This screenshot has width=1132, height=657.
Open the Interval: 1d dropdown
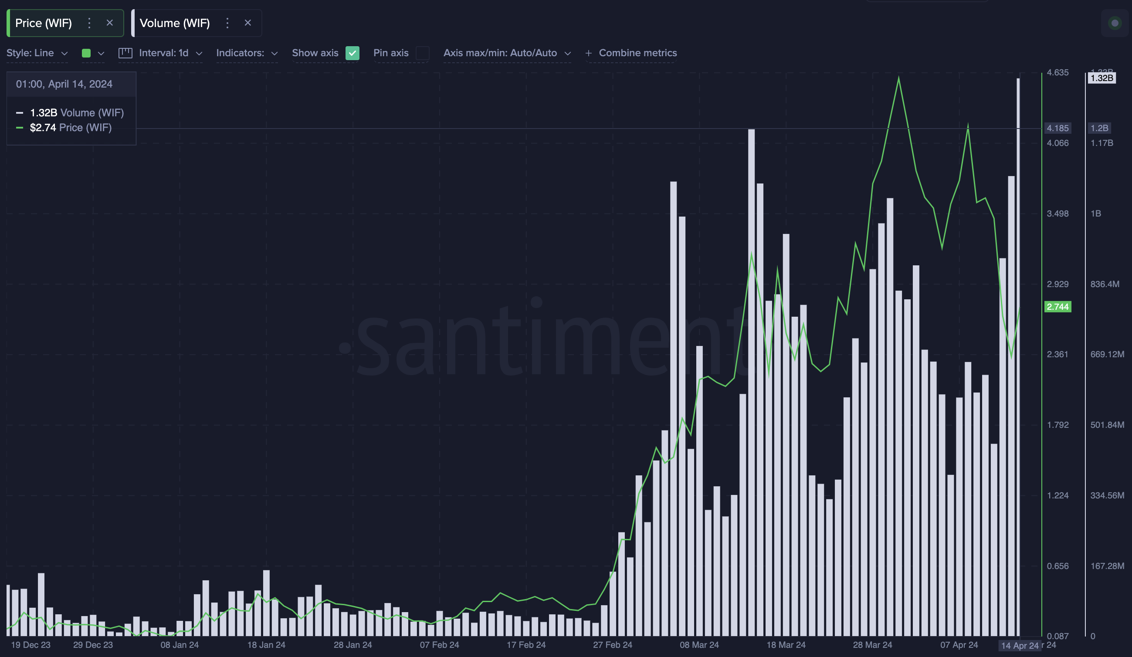point(170,53)
